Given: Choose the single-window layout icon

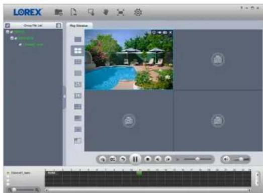Looking at the screenshot, I should coord(77,39).
